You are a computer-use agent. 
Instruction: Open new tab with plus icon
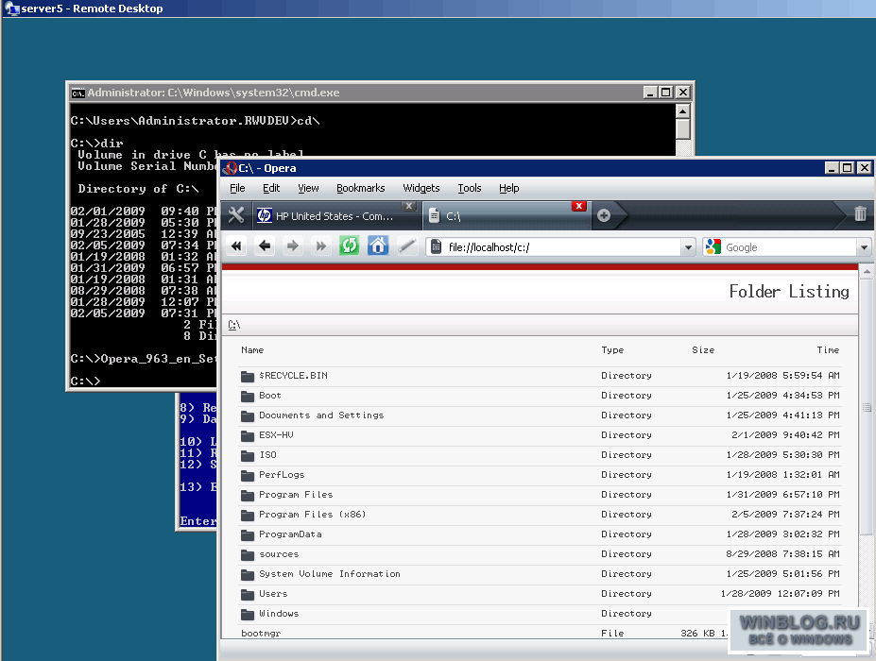pyautogui.click(x=604, y=215)
